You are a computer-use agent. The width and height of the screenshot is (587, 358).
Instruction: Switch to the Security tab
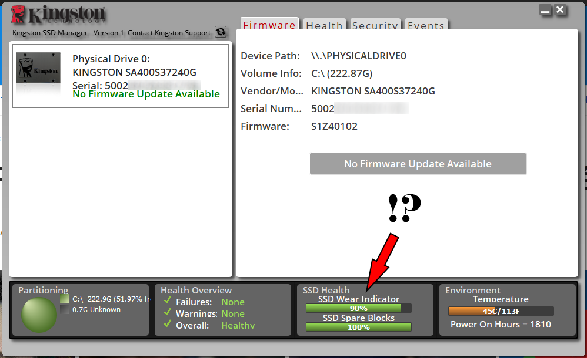point(375,25)
